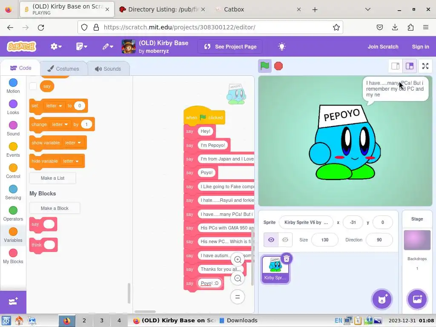This screenshot has width=436, height=327.
Task: Open the File menu dropdown
Action: point(81,46)
